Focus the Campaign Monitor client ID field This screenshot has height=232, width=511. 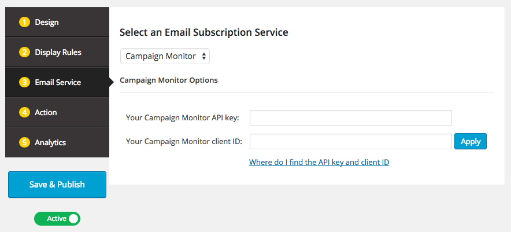pos(350,142)
